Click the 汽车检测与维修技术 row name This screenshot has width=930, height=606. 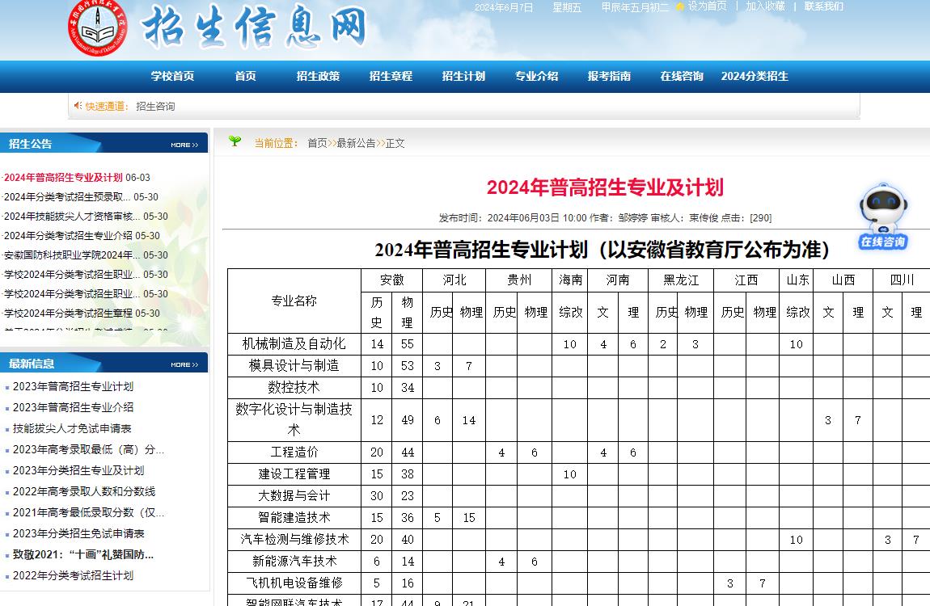pos(294,540)
